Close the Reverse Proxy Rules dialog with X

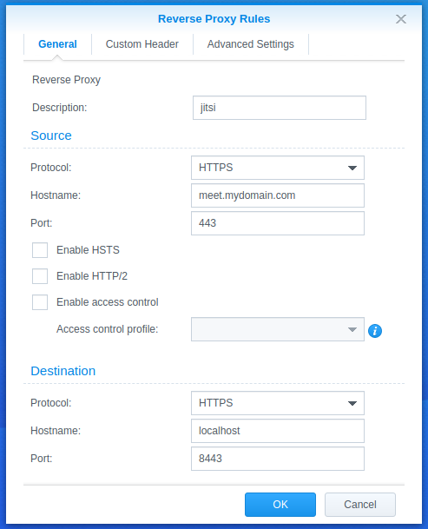pyautogui.click(x=401, y=19)
